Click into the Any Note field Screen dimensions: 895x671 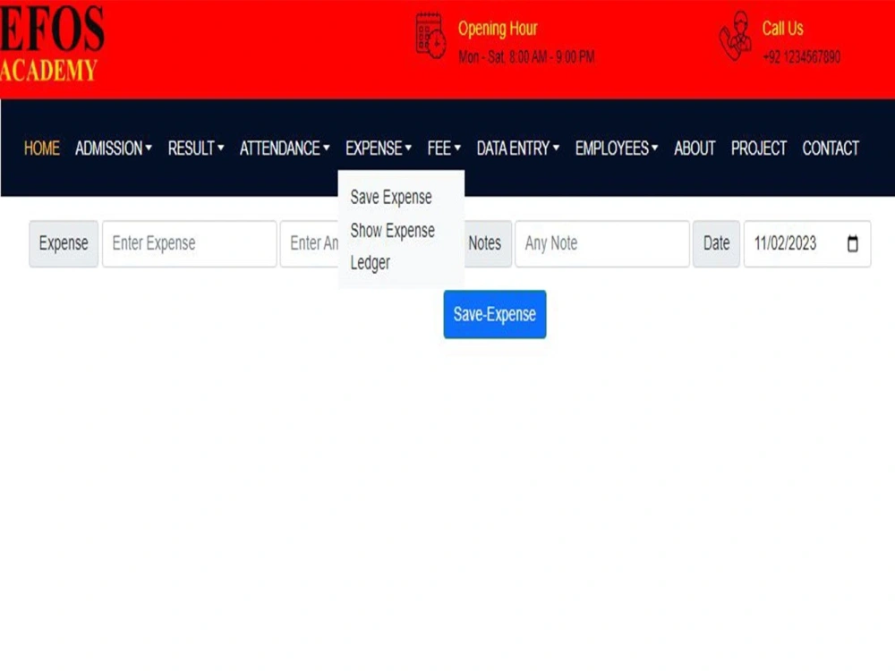tap(602, 243)
